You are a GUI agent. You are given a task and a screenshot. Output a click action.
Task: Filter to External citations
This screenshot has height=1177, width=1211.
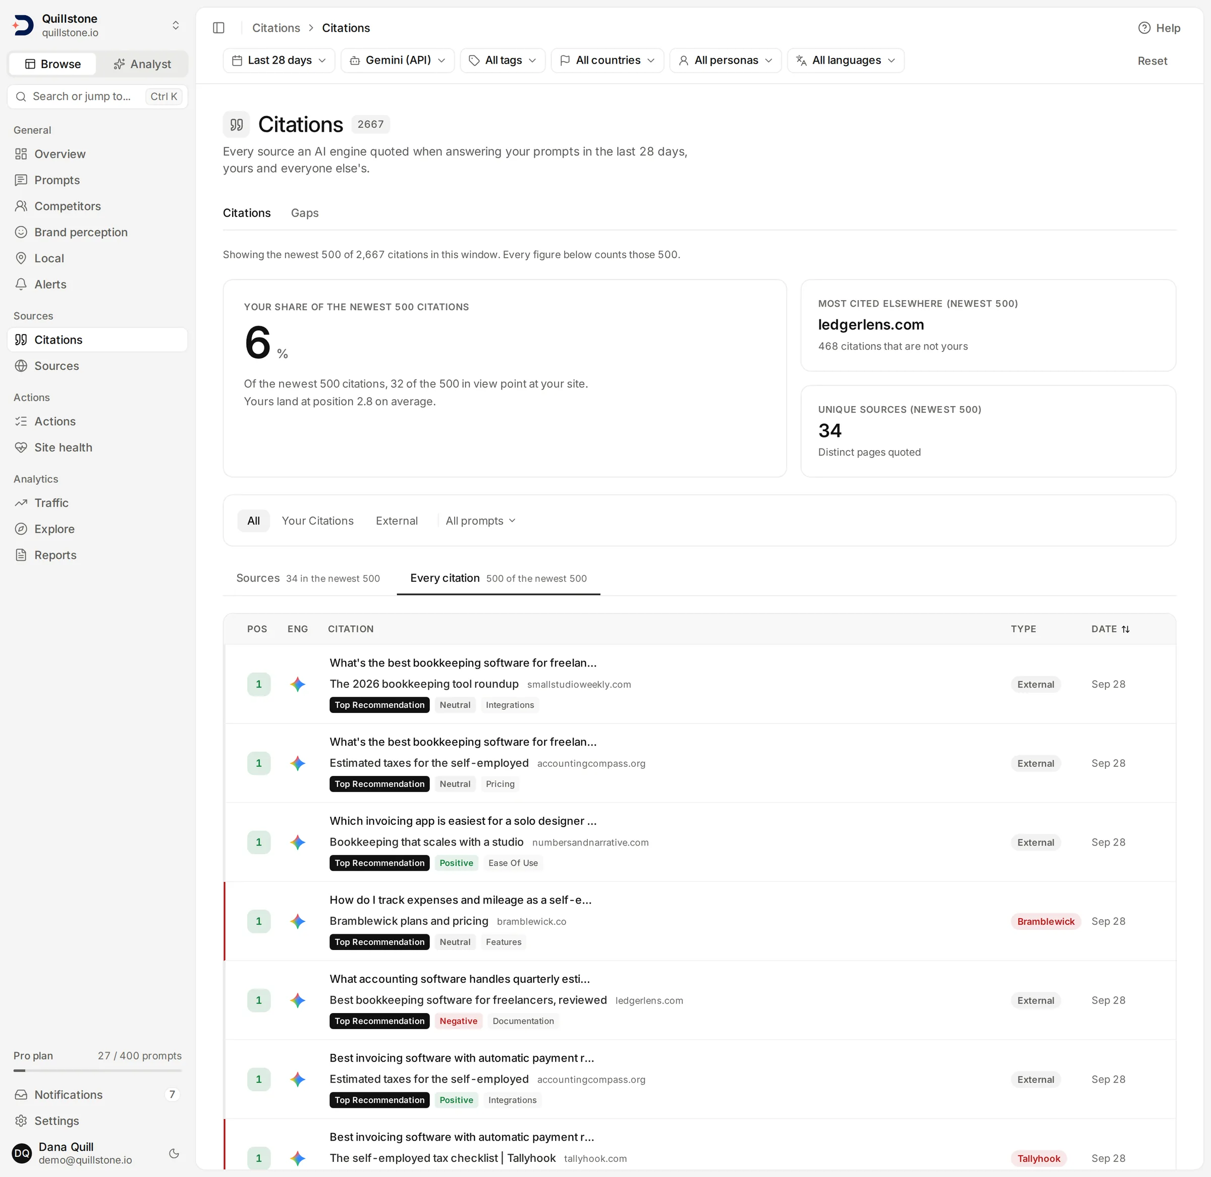(397, 521)
